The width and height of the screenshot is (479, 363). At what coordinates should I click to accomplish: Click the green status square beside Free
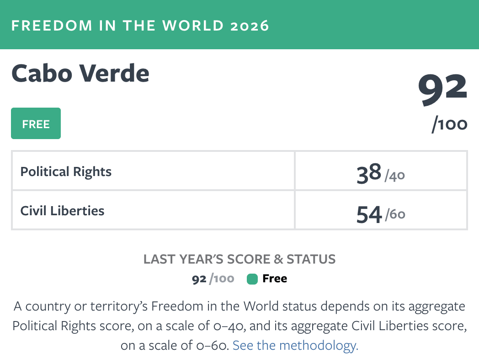(252, 279)
